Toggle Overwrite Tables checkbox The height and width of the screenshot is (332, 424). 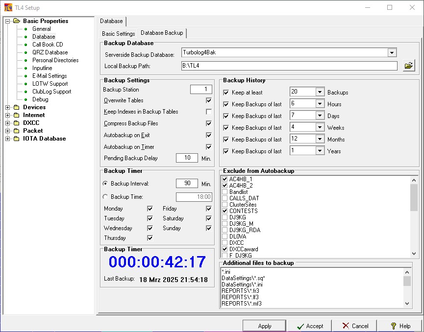(x=209, y=100)
